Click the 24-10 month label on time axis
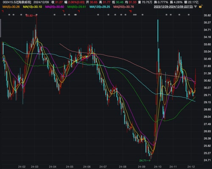The height and width of the screenshot is (169, 212). [x=158, y=166]
